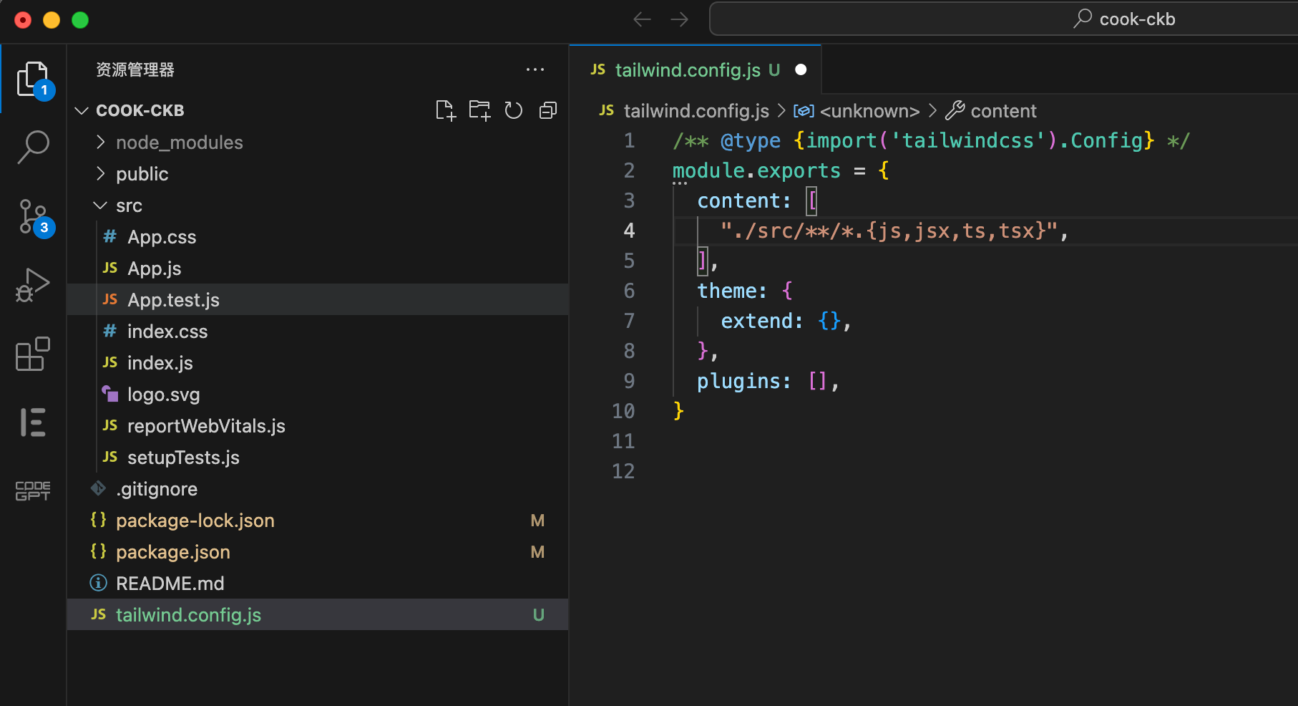
Task: Expand the public folder
Action: [x=318, y=174]
